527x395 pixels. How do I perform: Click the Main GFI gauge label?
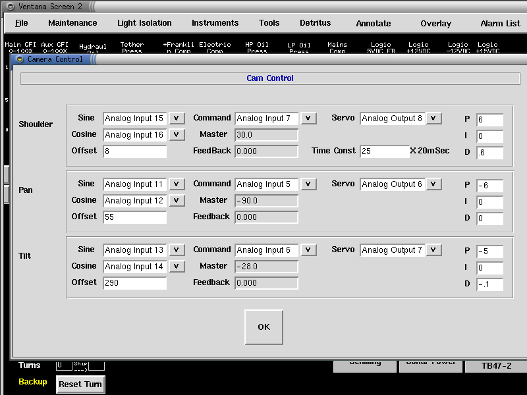[20, 47]
